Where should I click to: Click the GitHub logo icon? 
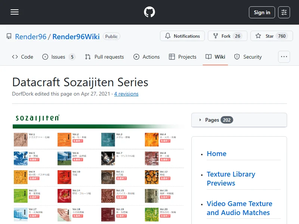149,12
